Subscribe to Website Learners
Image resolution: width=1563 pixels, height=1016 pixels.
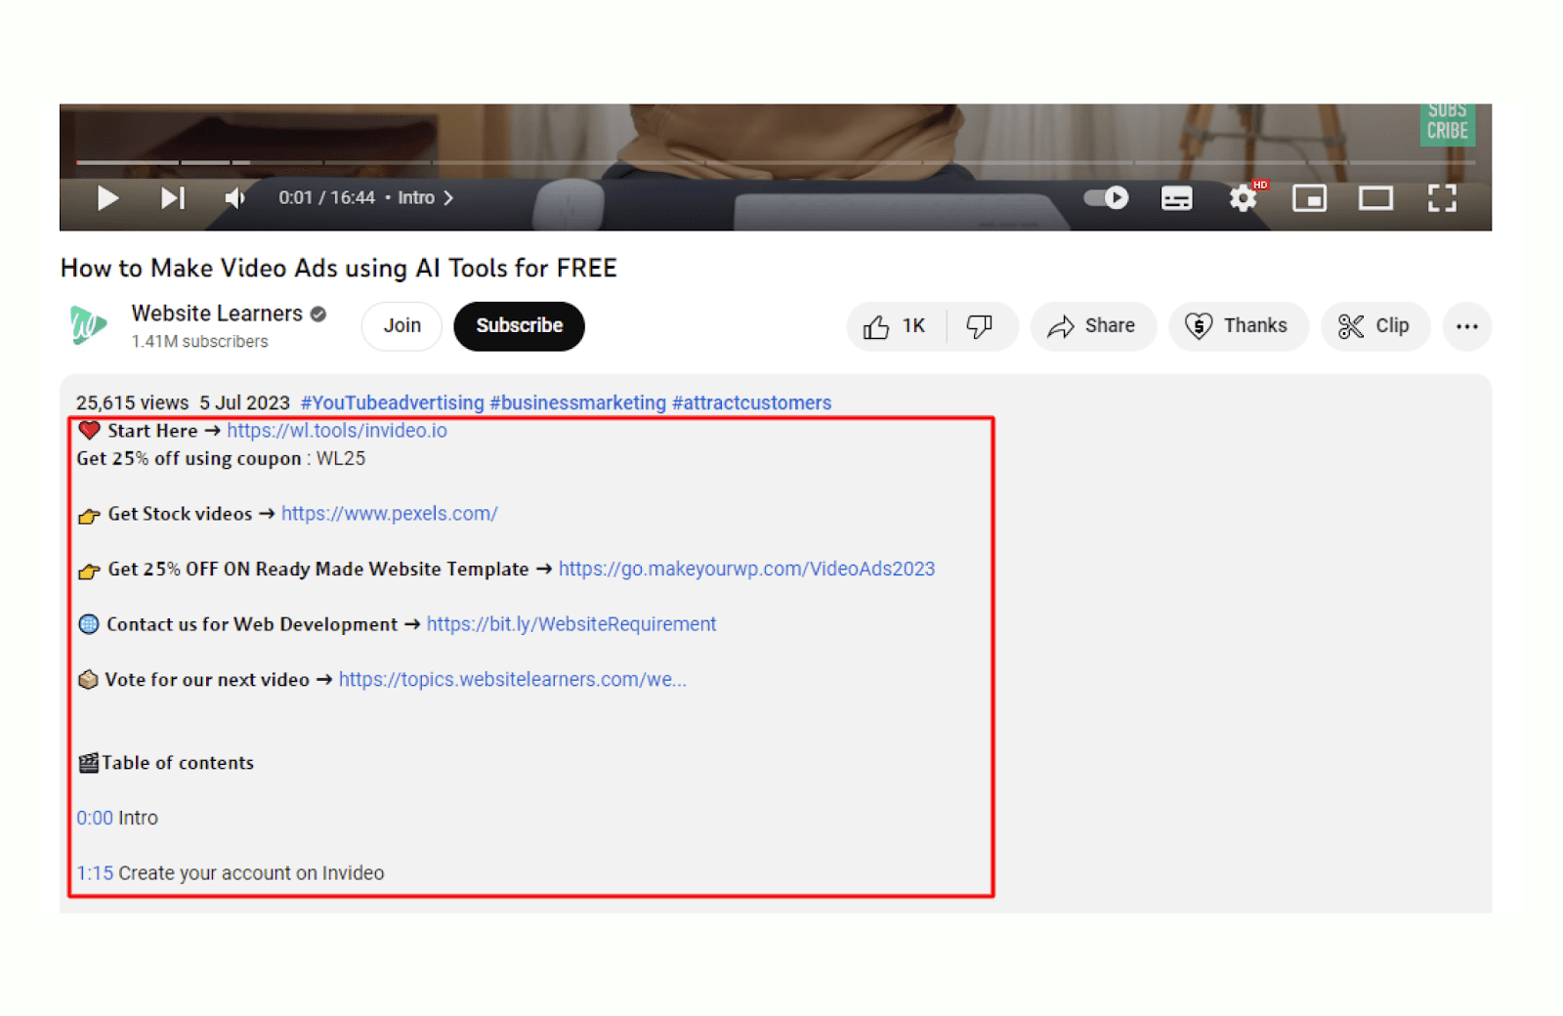click(519, 326)
